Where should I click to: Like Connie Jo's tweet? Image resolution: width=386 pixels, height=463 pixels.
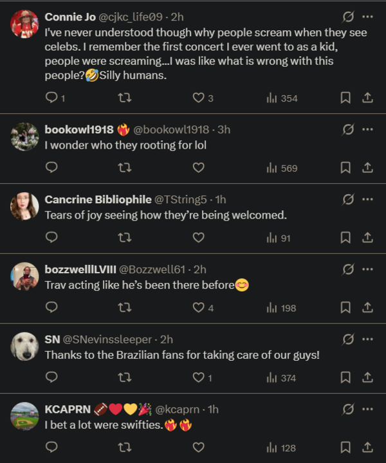199,98
